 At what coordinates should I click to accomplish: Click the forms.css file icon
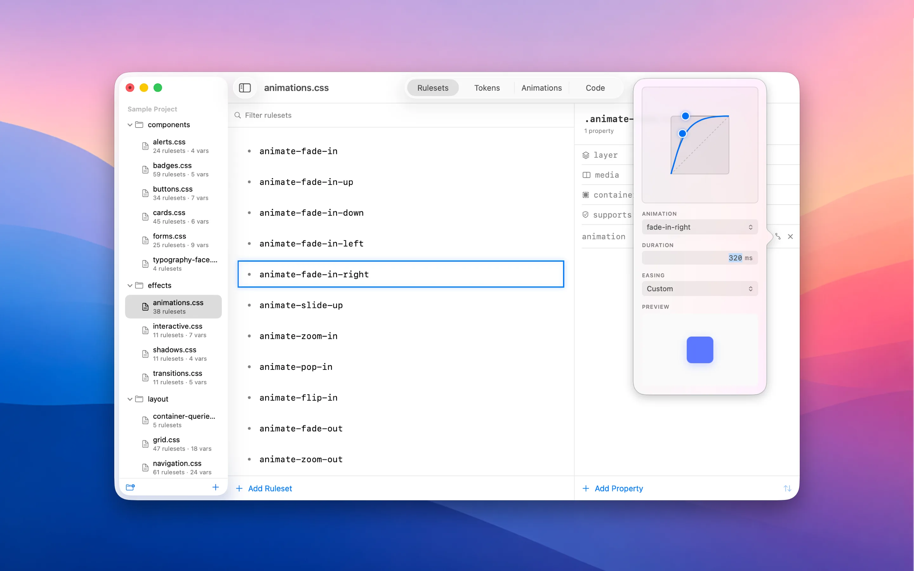pyautogui.click(x=145, y=240)
